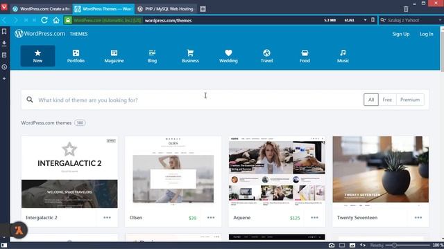Open Aquene theme more options menu
Screen dimensions: 444x249
pyautogui.click(x=314, y=217)
